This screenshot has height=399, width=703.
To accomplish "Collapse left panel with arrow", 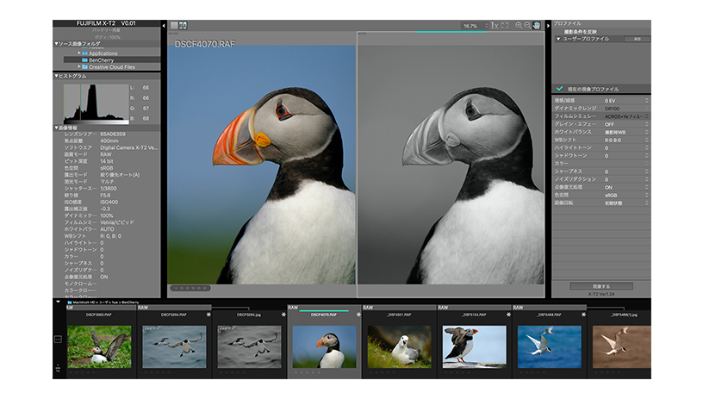I will pyautogui.click(x=164, y=26).
